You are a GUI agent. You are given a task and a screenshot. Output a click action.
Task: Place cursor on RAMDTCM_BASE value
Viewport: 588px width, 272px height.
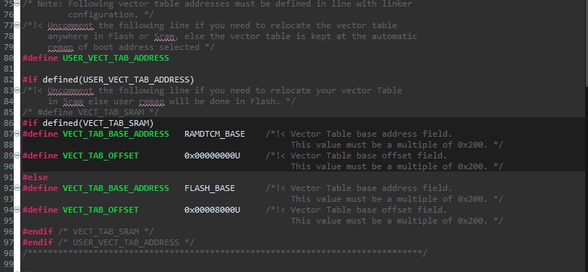[215, 134]
